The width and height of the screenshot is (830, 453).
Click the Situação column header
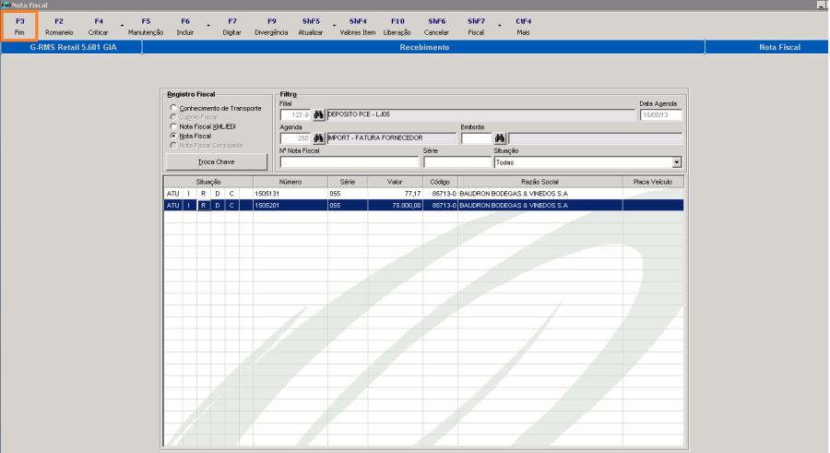point(208,182)
